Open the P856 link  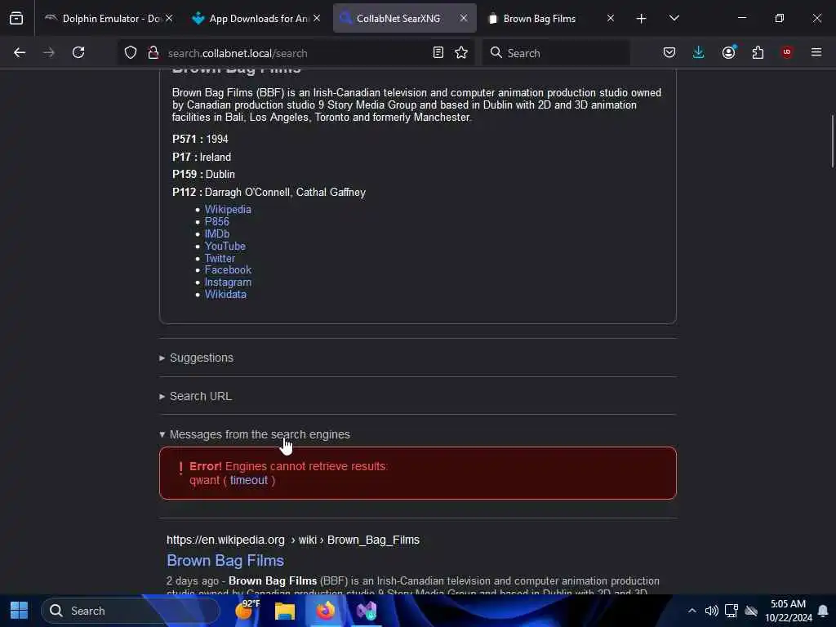pyautogui.click(x=216, y=222)
